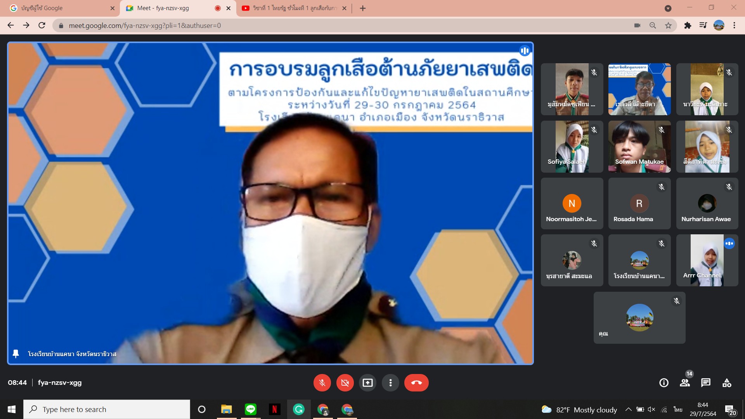745x419 pixels.
Task: Open Chrome extensions puzzle icon
Action: [688, 26]
